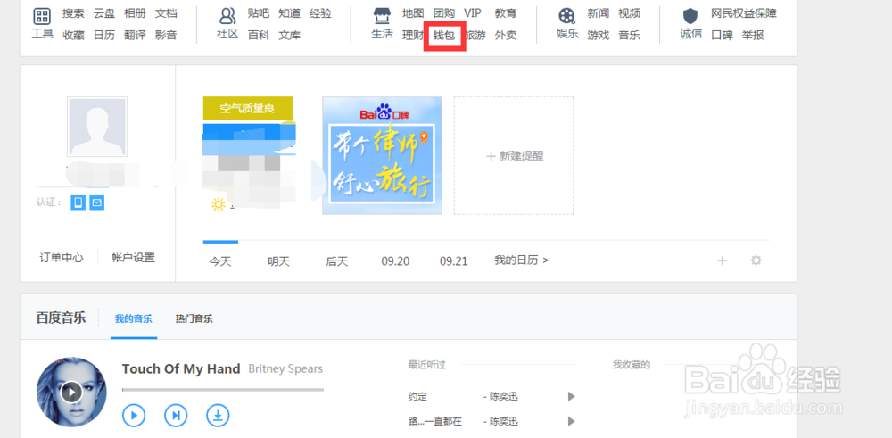Screen dimensions: 892x438
Task: Open 团购 link
Action: click(x=443, y=13)
